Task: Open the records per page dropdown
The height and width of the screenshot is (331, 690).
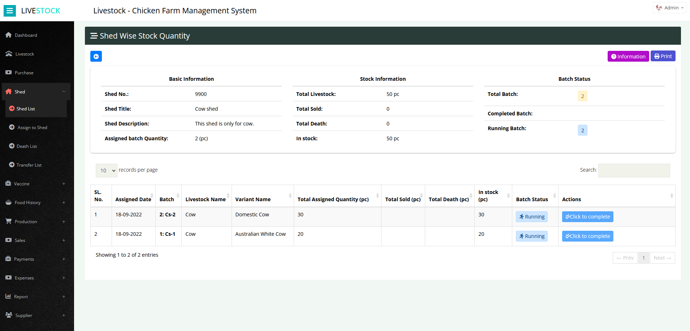Action: click(106, 170)
